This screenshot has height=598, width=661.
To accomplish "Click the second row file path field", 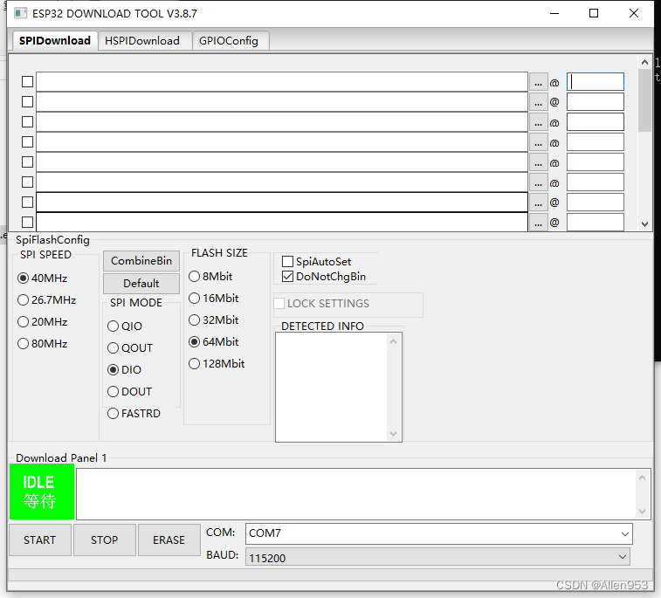I will (x=282, y=102).
